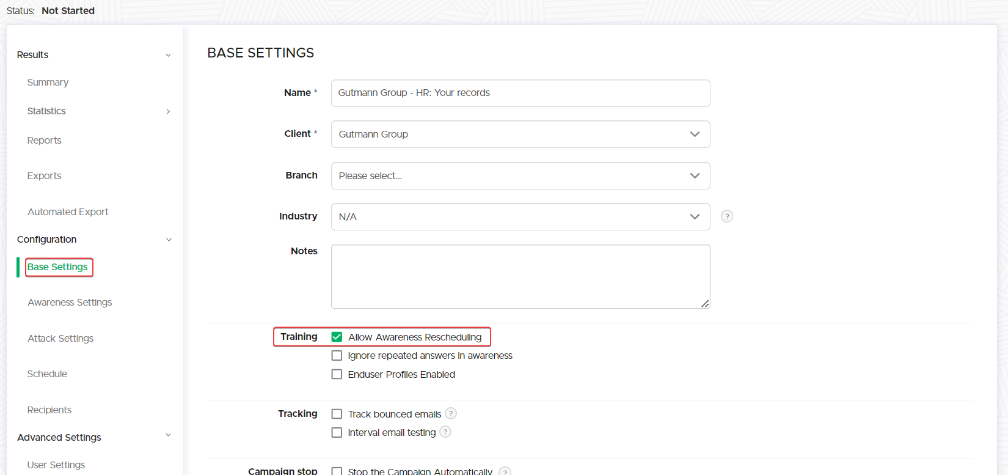The height and width of the screenshot is (475, 1008).
Task: Check Enduser Profiles Enabled
Action: coord(337,374)
